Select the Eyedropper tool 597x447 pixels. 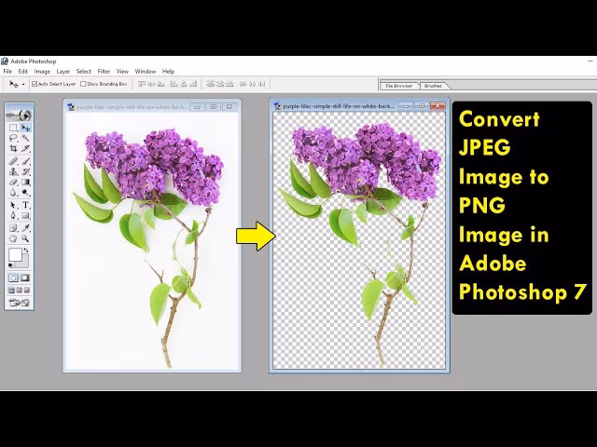[25, 228]
